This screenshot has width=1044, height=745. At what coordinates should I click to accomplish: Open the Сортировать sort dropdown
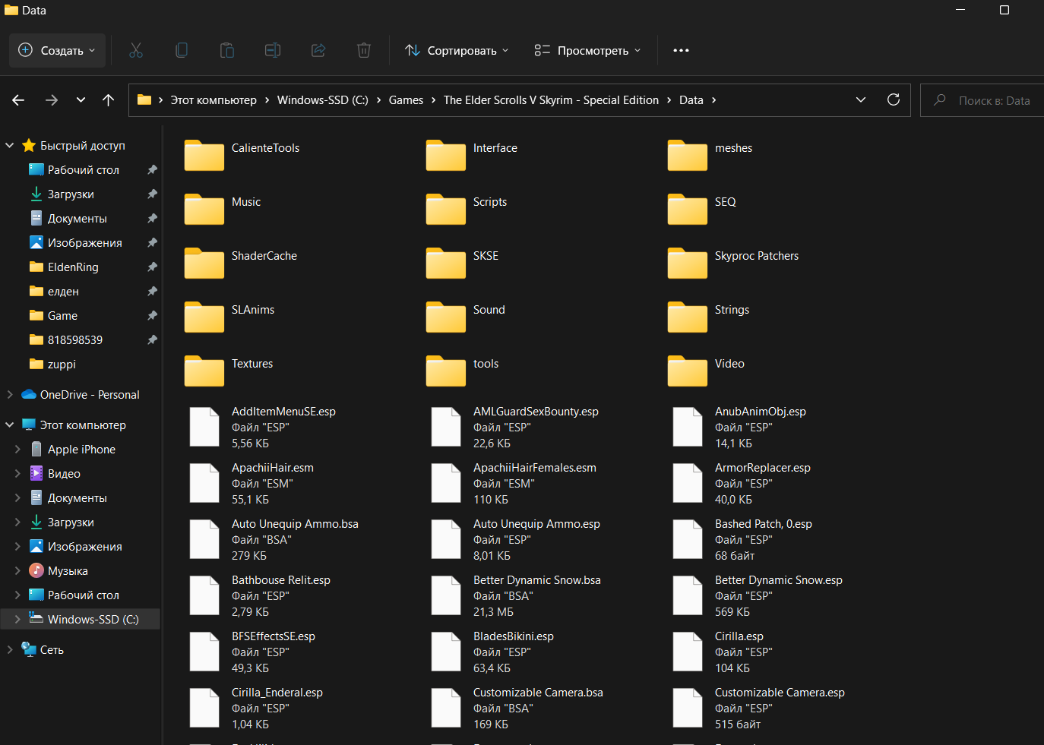(x=457, y=51)
